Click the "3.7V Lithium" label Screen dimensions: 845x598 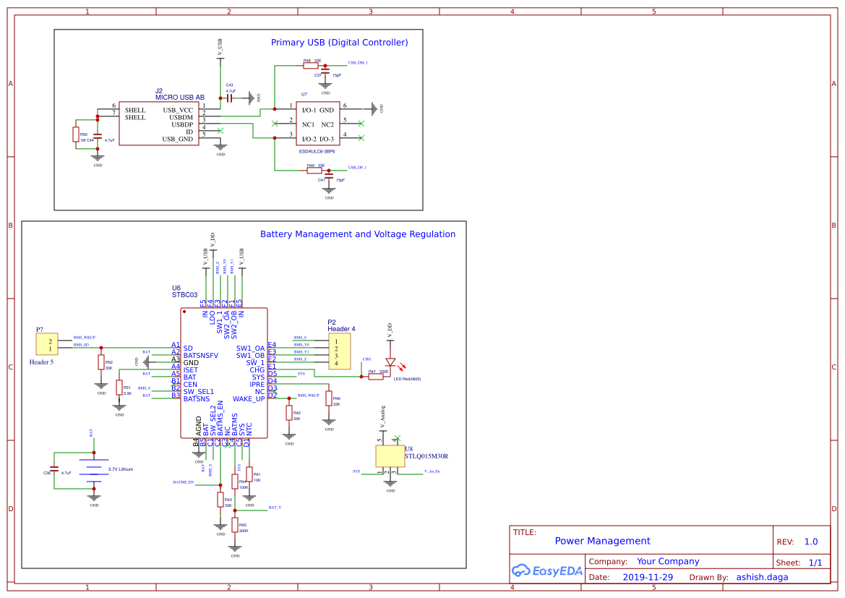pyautogui.click(x=121, y=469)
